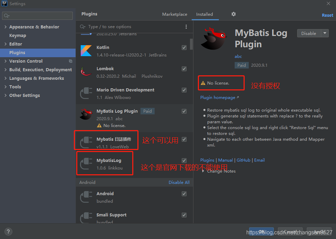336x239 pixels.
Task: Click the Mario Driven Development plugin icon
Action: click(x=86, y=93)
